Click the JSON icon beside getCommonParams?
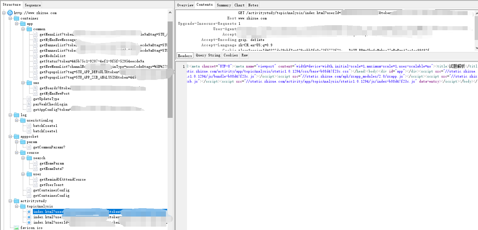478x230 pixels. [29, 147]
